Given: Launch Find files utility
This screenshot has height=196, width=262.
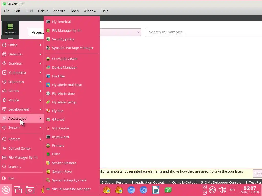Looking at the screenshot, I should coord(72,76).
